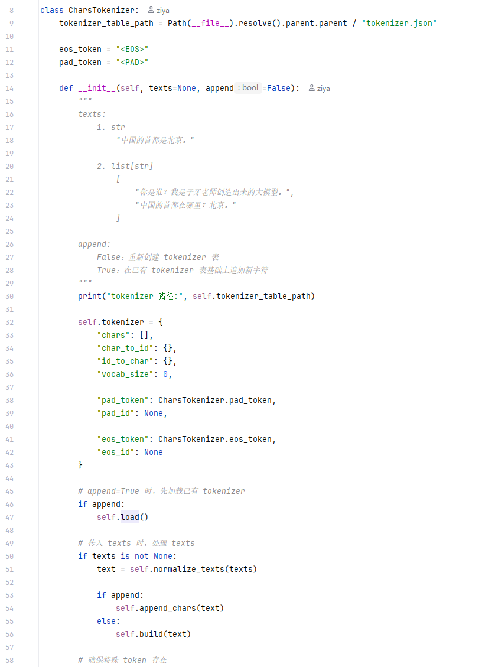This screenshot has height=667, width=495.
Task: Click the __init__ method name
Action: 97,89
